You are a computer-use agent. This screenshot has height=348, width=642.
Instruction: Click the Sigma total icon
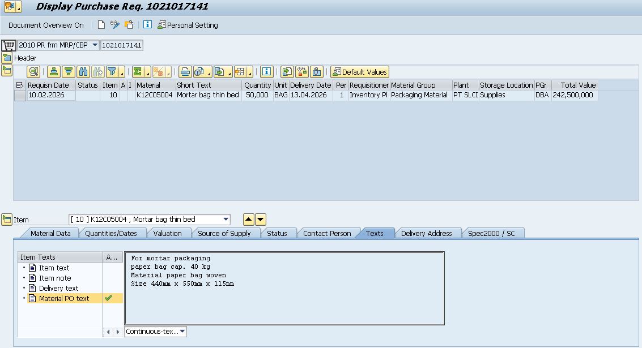click(x=138, y=72)
